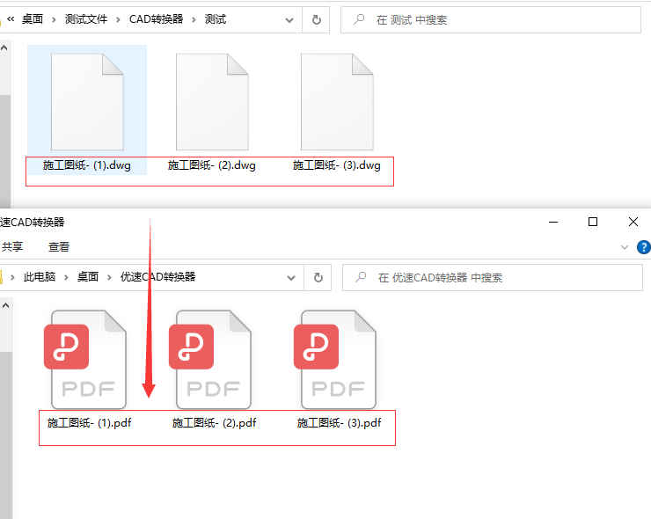
Task: Expand subfolders arrow after 桌面 in the 优速CAD转换器 window
Action: pos(110,277)
